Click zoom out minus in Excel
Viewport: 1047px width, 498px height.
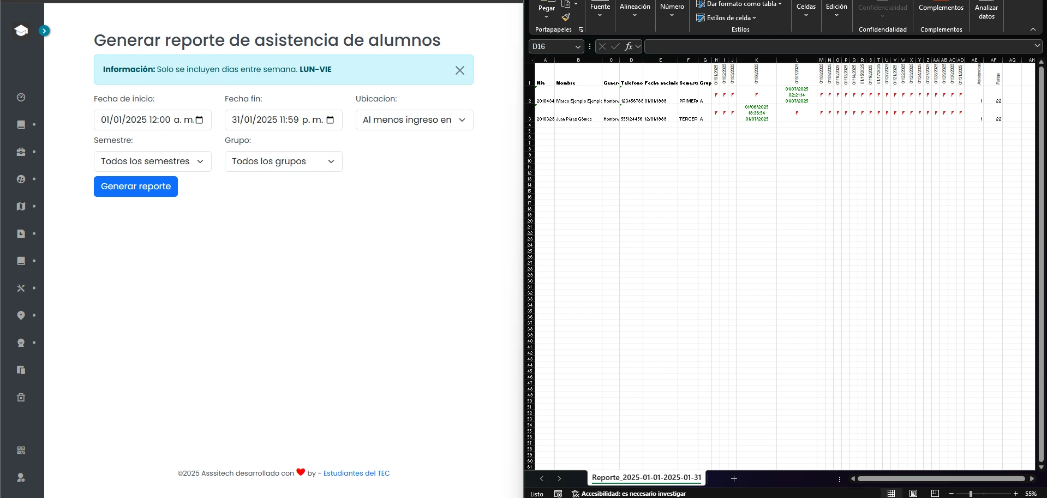(952, 494)
